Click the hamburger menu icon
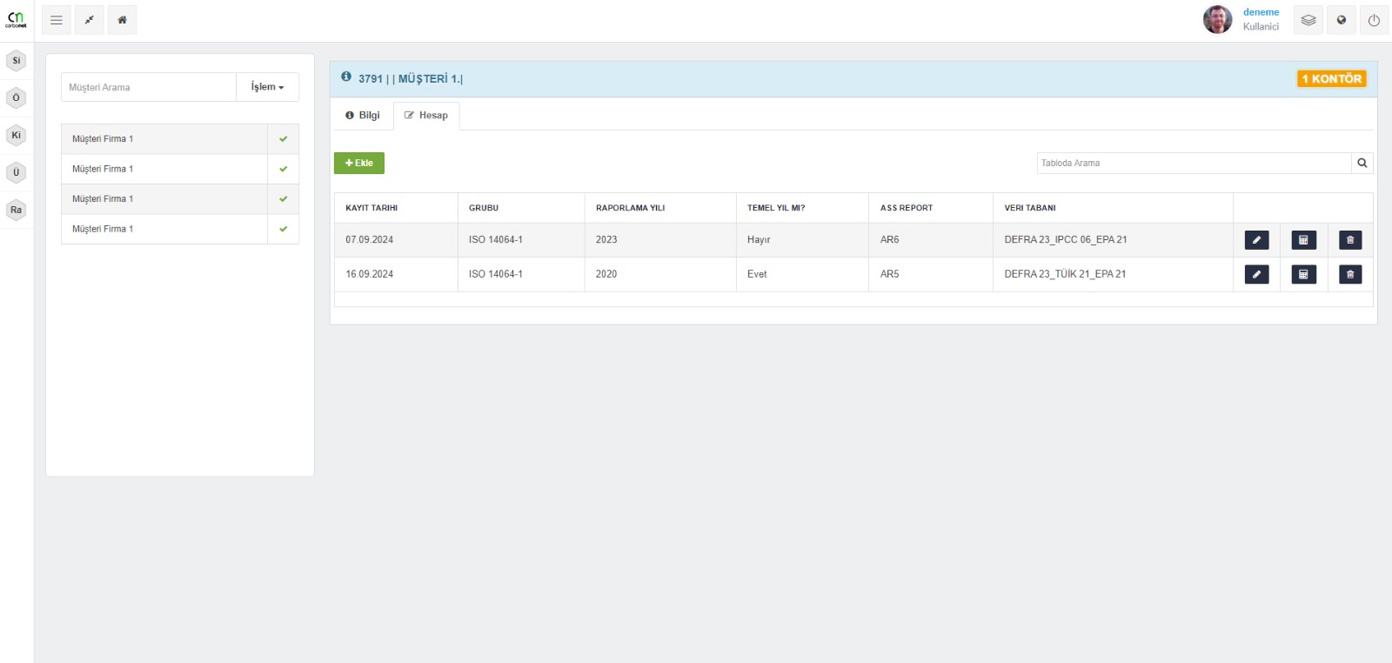The height and width of the screenshot is (663, 1392). pyautogui.click(x=57, y=20)
